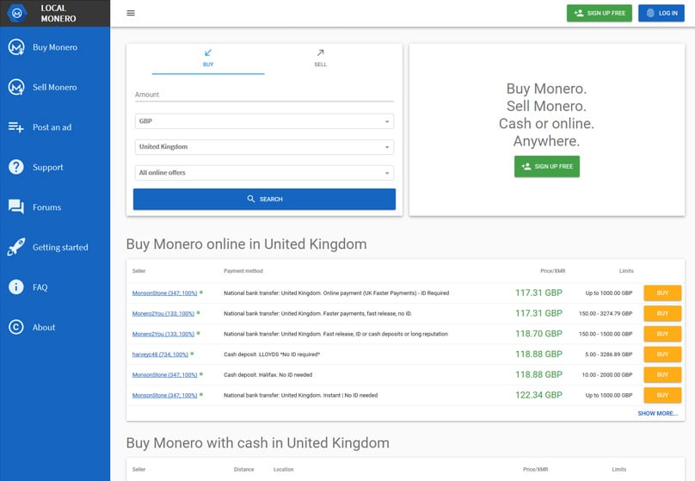The height and width of the screenshot is (481, 695).
Task: Open the Support page
Action: (55, 167)
